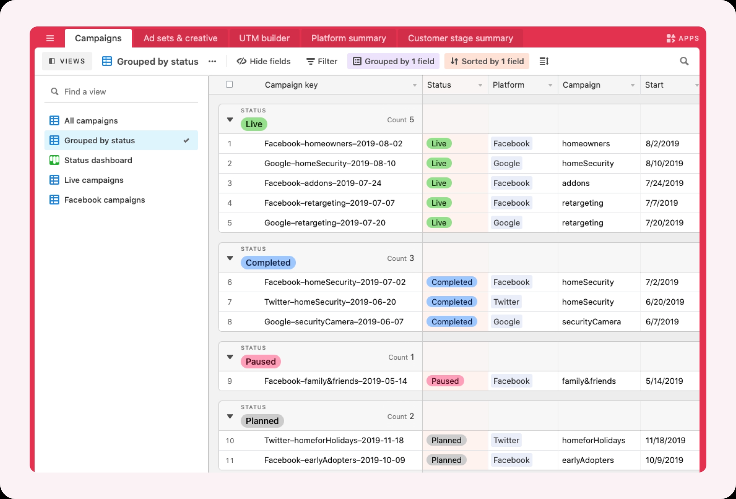Click the Grouped by status checkmark

tap(186, 141)
